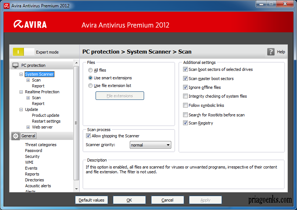Uncheck Scan master boot sectors

tap(185, 78)
